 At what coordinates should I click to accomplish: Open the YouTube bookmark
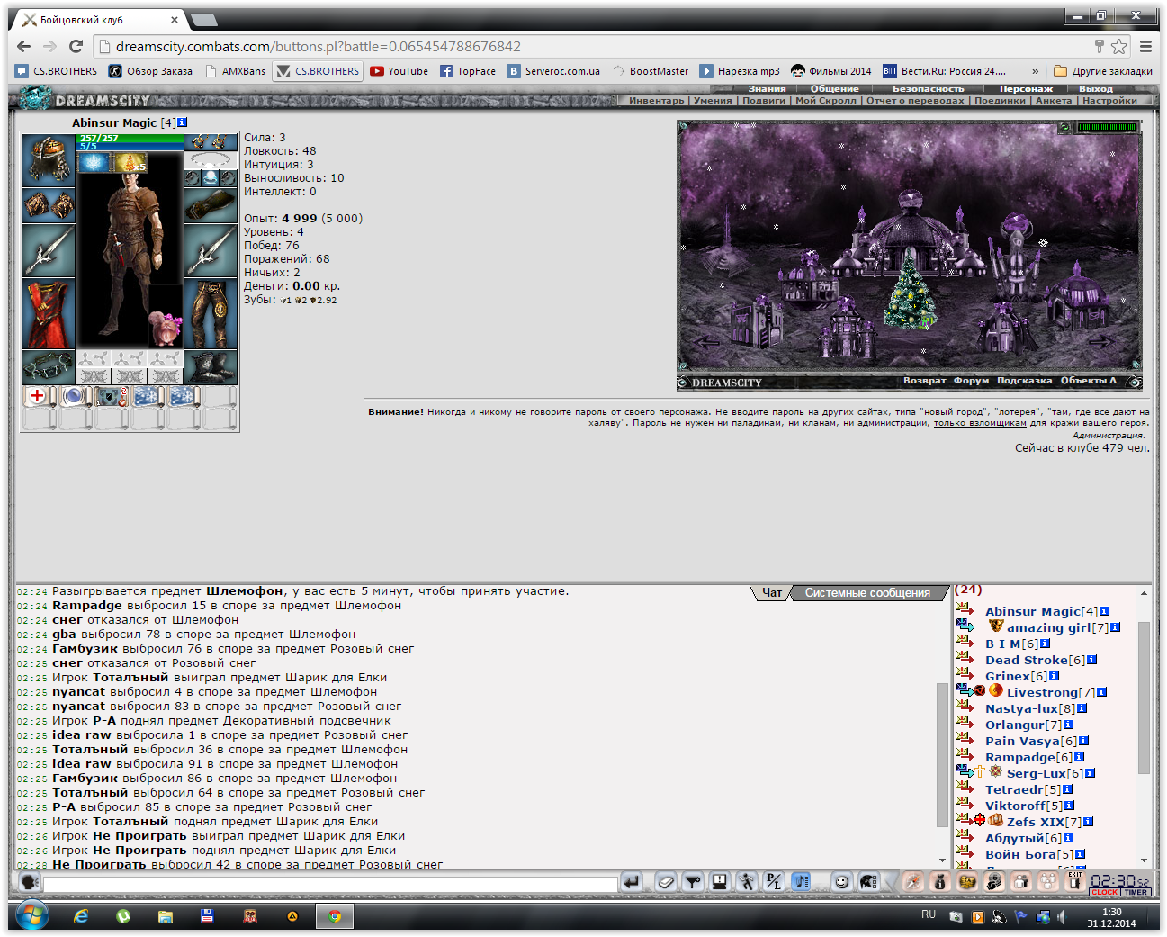(399, 71)
